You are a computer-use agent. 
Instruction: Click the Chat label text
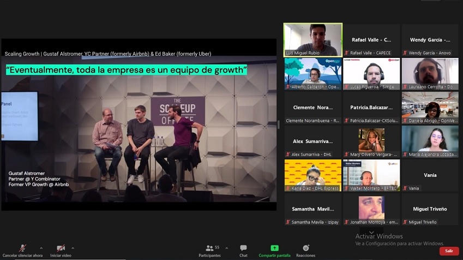coord(243,256)
